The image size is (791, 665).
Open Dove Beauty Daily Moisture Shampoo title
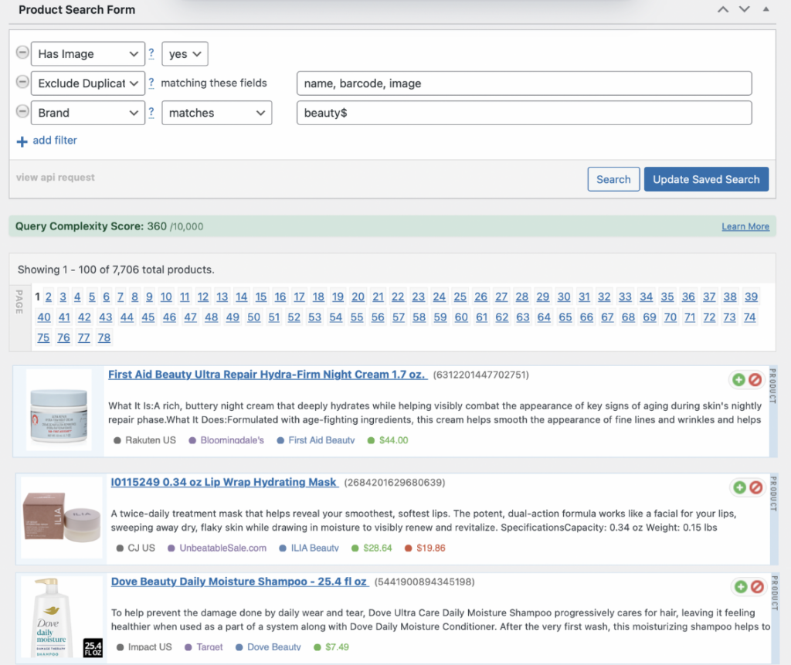click(239, 582)
